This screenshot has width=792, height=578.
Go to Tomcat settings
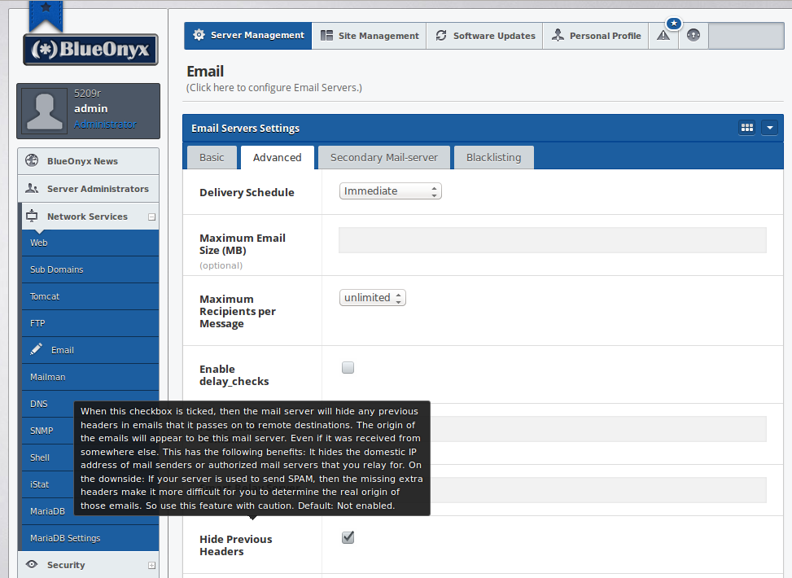(90, 296)
